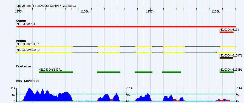The height and width of the screenshot is (103, 244).
Task: Select first green block of MELO3C006133P1
Action: [x=56, y=72]
